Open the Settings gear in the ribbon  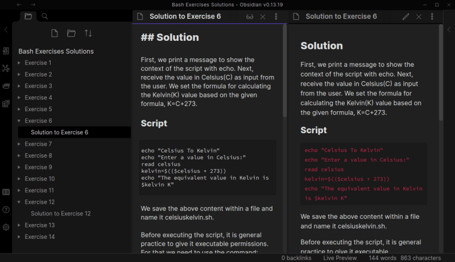(x=6, y=227)
